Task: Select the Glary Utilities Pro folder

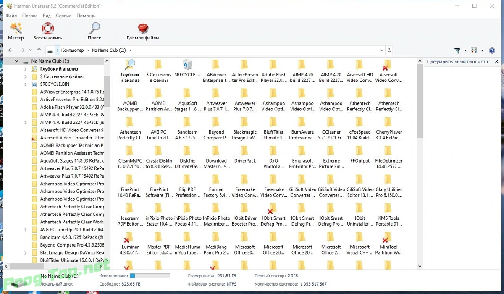Action: pyautogui.click(x=388, y=186)
